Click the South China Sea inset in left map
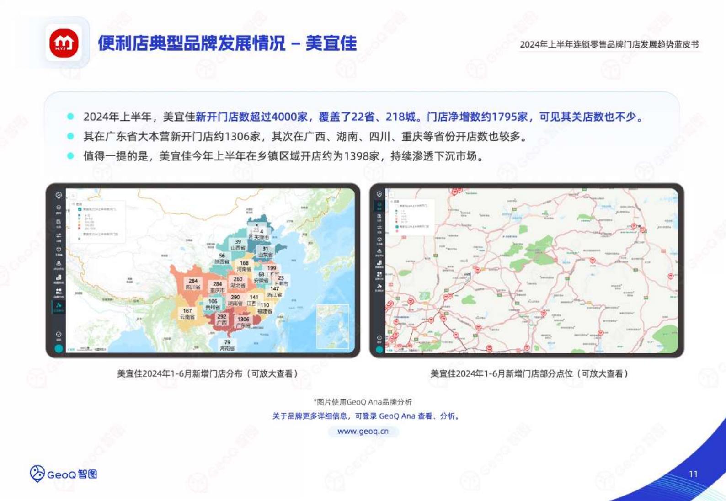This screenshot has width=726, height=501. 333,326
